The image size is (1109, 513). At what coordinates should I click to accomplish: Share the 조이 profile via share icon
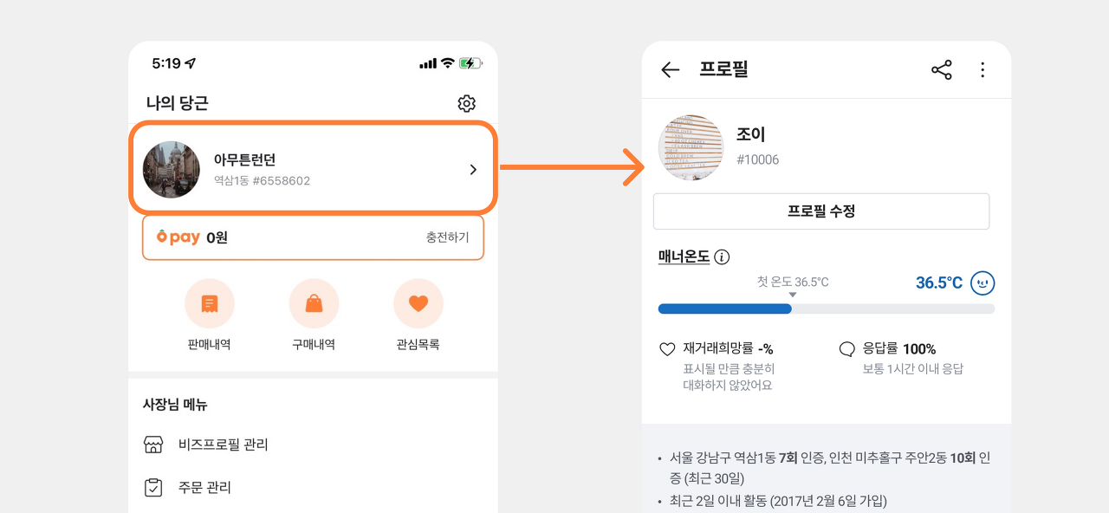point(942,70)
